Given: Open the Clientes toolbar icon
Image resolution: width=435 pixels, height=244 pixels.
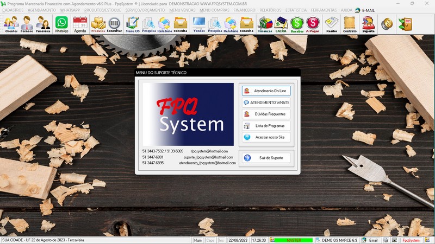Looking at the screenshot, I should pyautogui.click(x=11, y=24).
